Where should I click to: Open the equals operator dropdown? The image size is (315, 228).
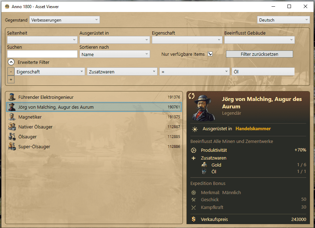[x=195, y=72]
